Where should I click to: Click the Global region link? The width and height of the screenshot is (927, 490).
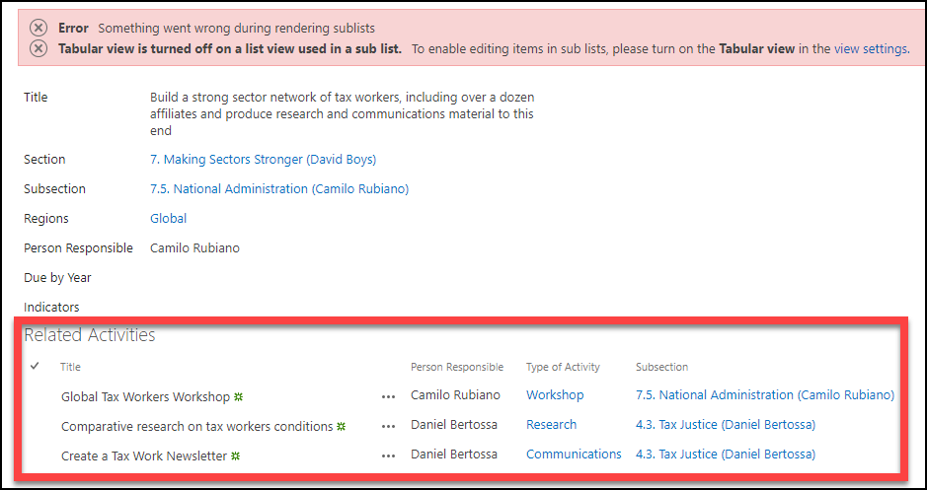(x=168, y=218)
